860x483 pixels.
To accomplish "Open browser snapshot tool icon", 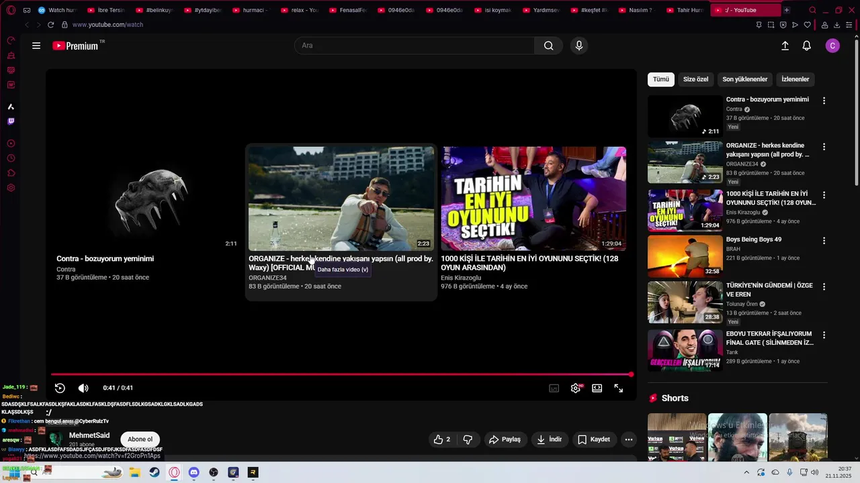I will (771, 25).
